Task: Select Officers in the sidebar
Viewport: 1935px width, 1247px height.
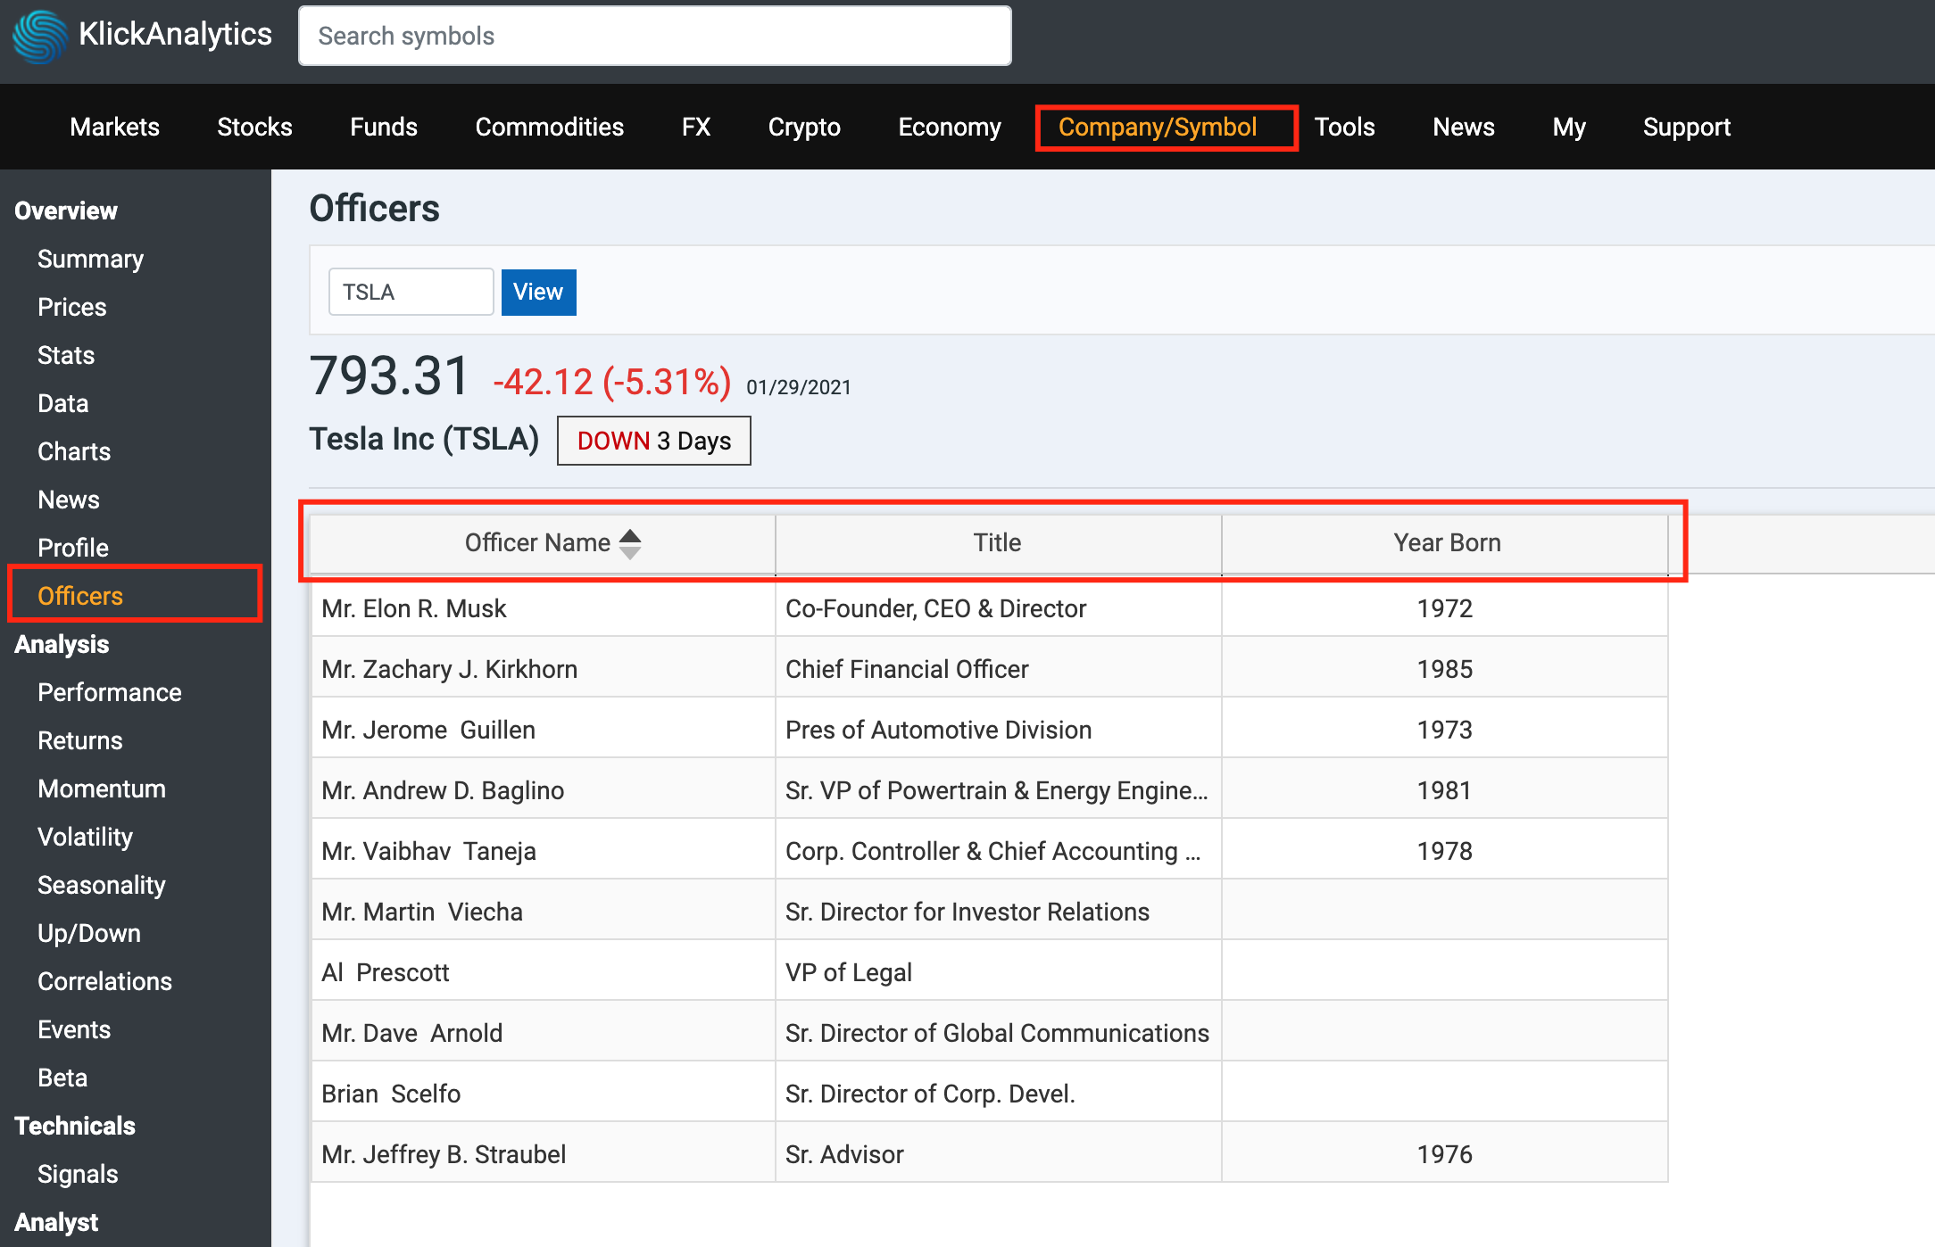Action: [x=80, y=596]
